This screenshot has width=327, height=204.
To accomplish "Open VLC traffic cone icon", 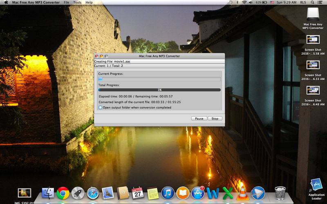I will point(243,193).
